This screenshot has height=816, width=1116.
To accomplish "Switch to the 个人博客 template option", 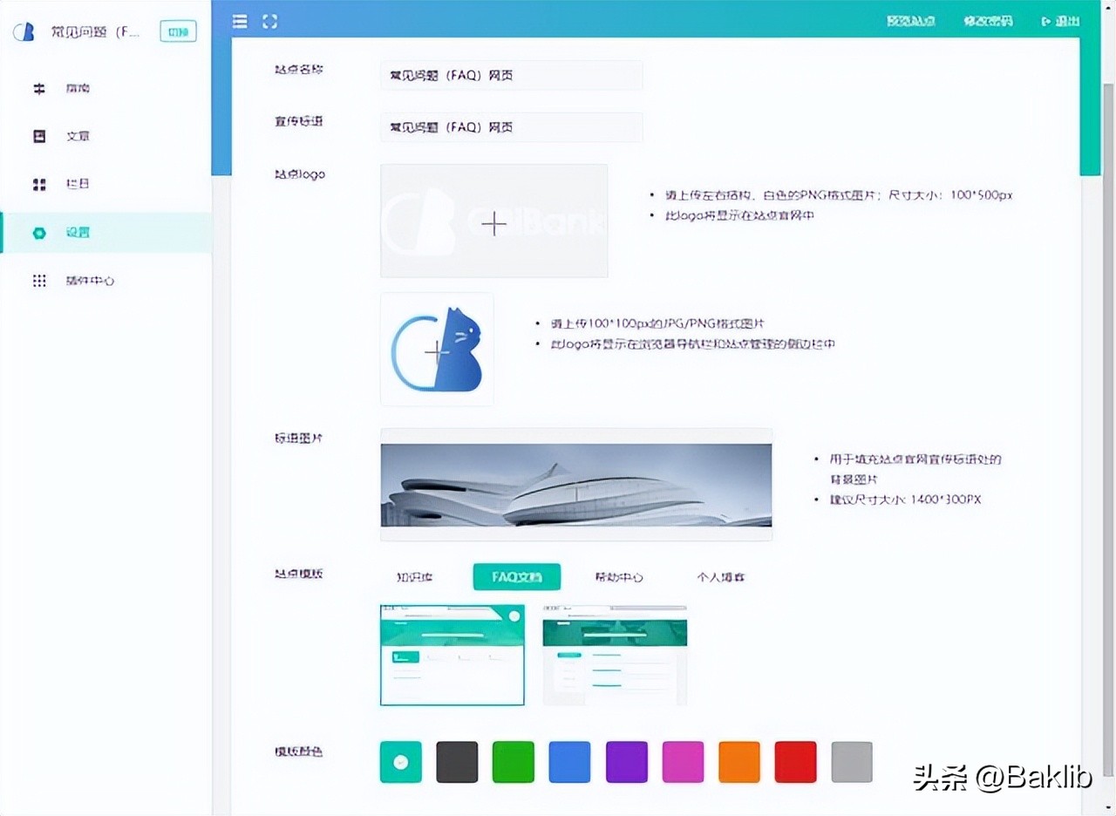I will coord(721,576).
